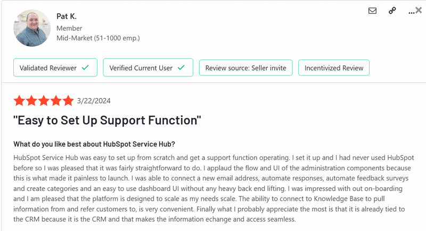This screenshot has height=231, width=426.
Task: Click the first orange rating star
Action: tap(20, 100)
